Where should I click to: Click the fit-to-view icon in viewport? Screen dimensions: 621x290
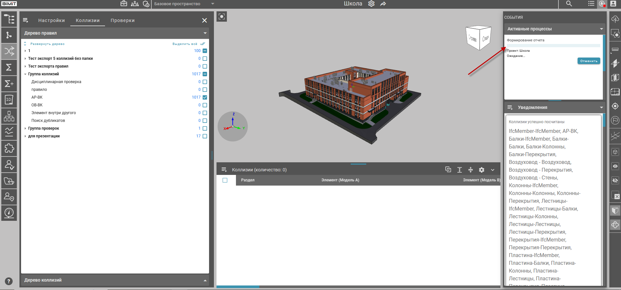tap(222, 16)
